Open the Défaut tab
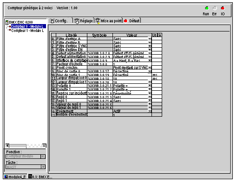Image resolution: width=237 pixels, height=182 pixels. pos(132,21)
